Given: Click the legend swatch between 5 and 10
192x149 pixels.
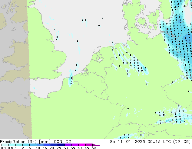Looking at the screenshot, I should [x=33, y=145].
